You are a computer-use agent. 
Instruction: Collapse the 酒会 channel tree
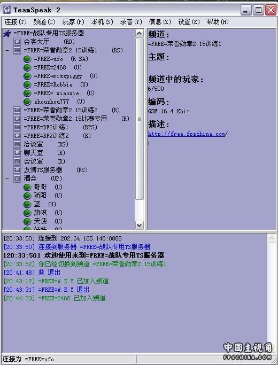point(7,178)
